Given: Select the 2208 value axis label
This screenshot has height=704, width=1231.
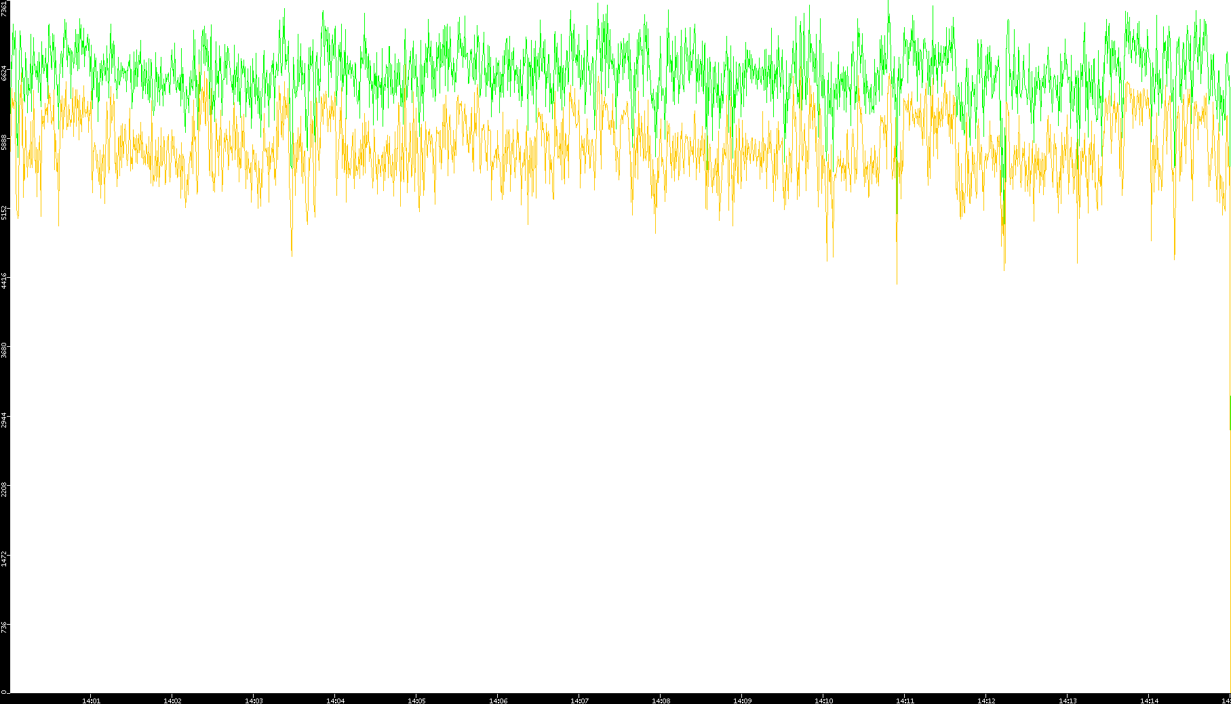Looking at the screenshot, I should (x=5, y=489).
